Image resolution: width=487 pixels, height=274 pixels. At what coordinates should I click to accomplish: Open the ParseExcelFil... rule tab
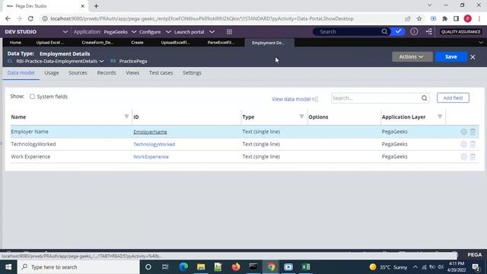coord(221,43)
